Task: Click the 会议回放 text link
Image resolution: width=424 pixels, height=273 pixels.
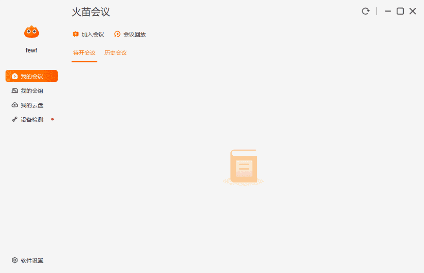Action: (x=134, y=34)
